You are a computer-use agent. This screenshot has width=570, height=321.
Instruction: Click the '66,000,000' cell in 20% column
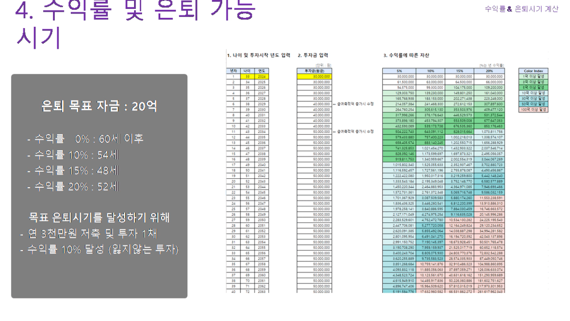tap(489, 82)
